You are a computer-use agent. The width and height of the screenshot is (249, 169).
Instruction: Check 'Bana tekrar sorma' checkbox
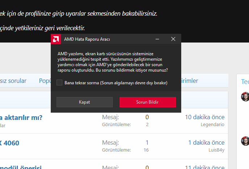[59, 83]
